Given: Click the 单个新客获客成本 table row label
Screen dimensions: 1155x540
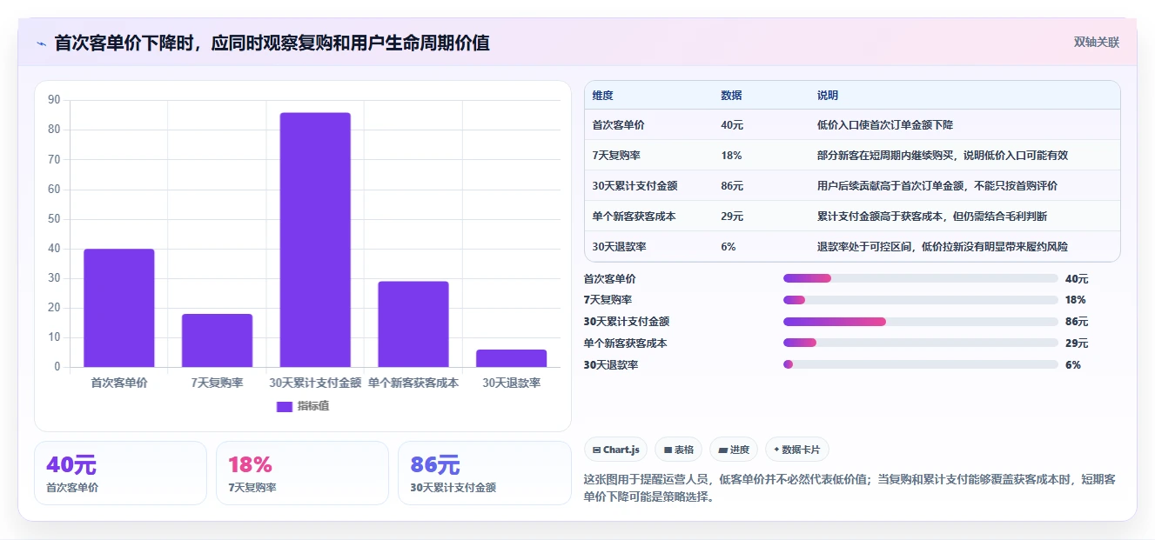Looking at the screenshot, I should [635, 217].
